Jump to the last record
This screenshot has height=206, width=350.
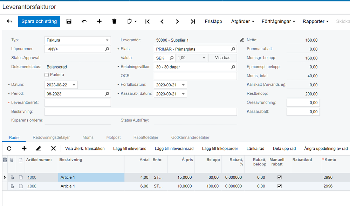coord(193,21)
